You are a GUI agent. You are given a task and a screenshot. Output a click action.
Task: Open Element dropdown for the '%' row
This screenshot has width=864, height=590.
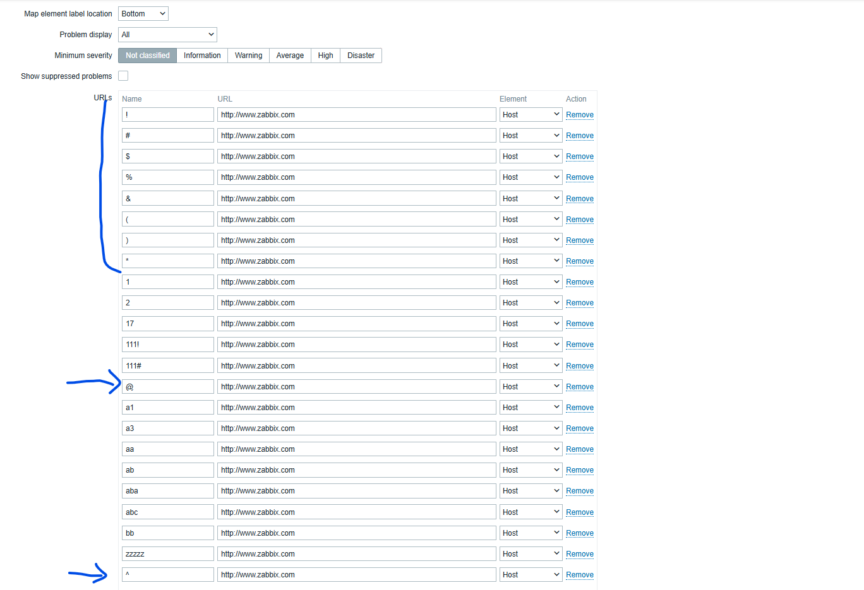[531, 177]
